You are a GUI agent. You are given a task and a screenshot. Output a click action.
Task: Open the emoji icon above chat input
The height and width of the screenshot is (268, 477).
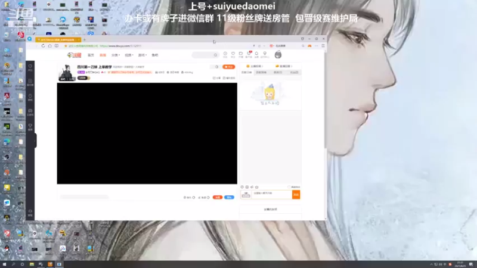click(242, 187)
